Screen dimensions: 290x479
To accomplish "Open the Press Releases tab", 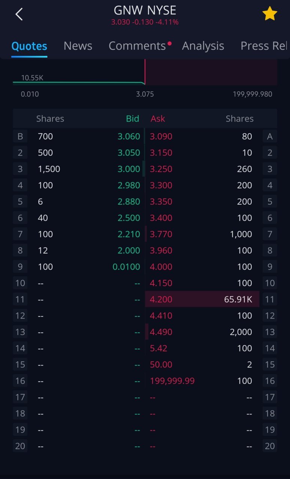I will click(264, 46).
